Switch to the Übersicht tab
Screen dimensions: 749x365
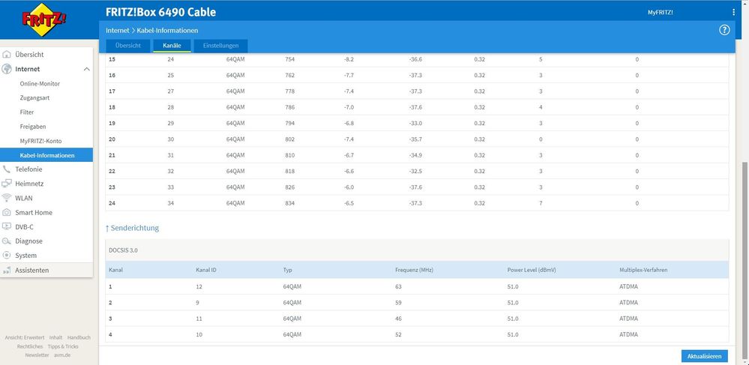[x=128, y=46]
